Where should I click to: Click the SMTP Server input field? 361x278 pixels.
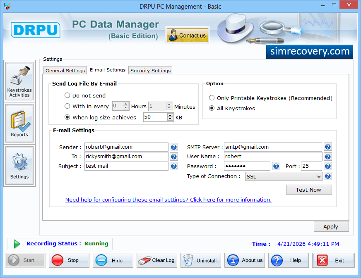tap(273, 147)
